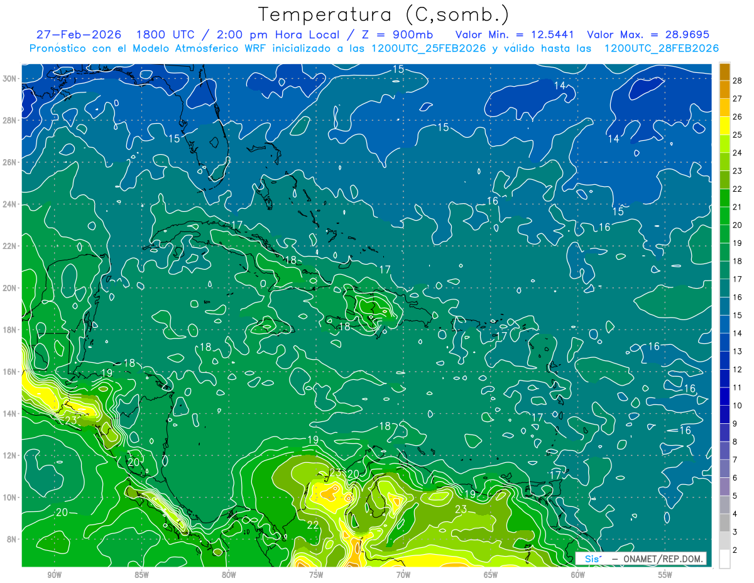Select the orange legend swatch between 27 and 28

coord(724,90)
